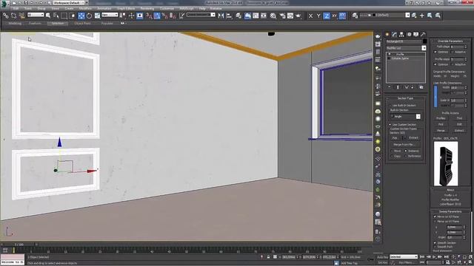Click the Merge From File button
Viewport: 474px width, 266px height.
click(x=404, y=145)
